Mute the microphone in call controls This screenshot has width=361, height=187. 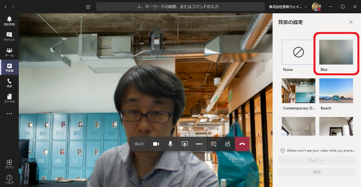click(170, 144)
